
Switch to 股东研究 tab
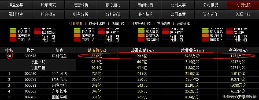click(x=49, y=5)
